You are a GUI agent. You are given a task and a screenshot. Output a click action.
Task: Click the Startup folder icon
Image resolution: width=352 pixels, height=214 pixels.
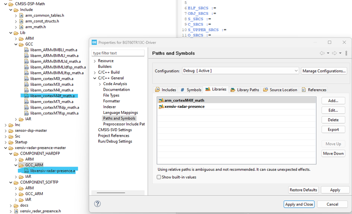(11, 142)
